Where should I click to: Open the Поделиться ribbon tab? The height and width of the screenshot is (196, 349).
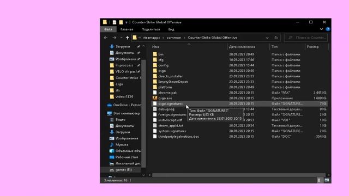(151, 29)
